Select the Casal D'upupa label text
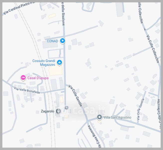Viewport: 163px width, 150px height. point(38,78)
